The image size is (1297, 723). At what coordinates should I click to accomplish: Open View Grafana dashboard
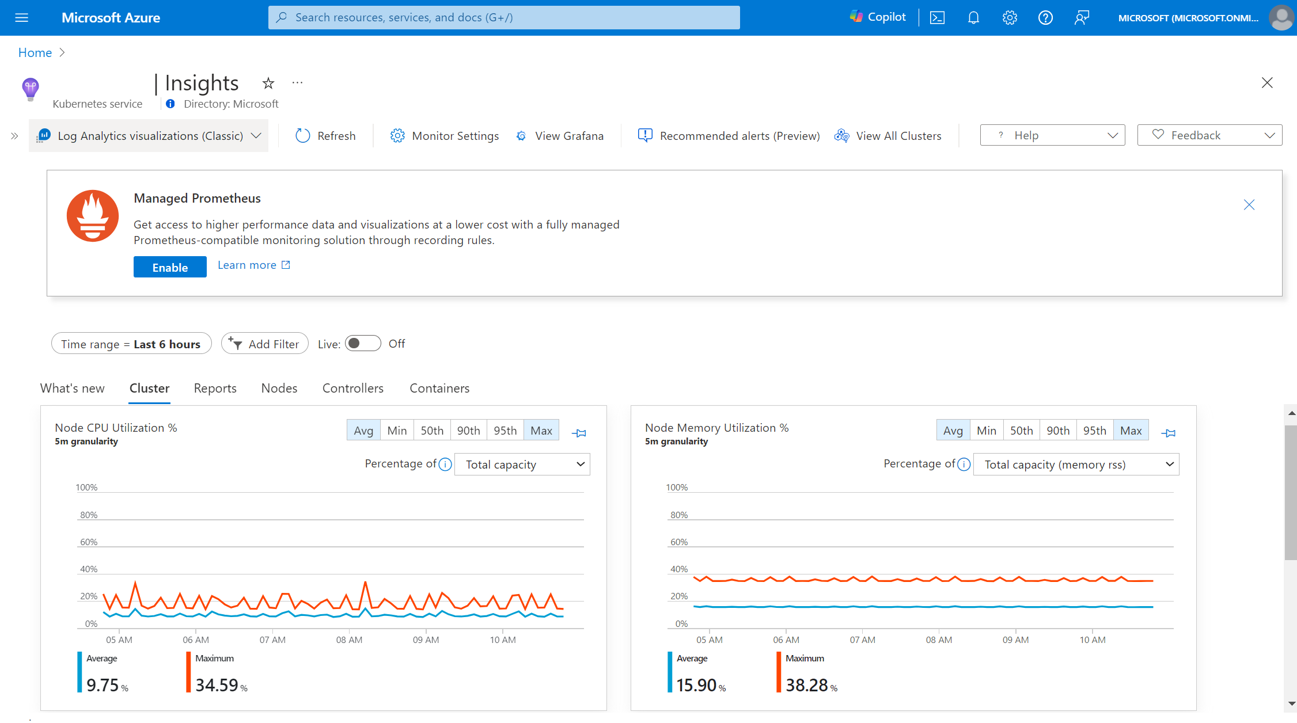click(x=559, y=135)
